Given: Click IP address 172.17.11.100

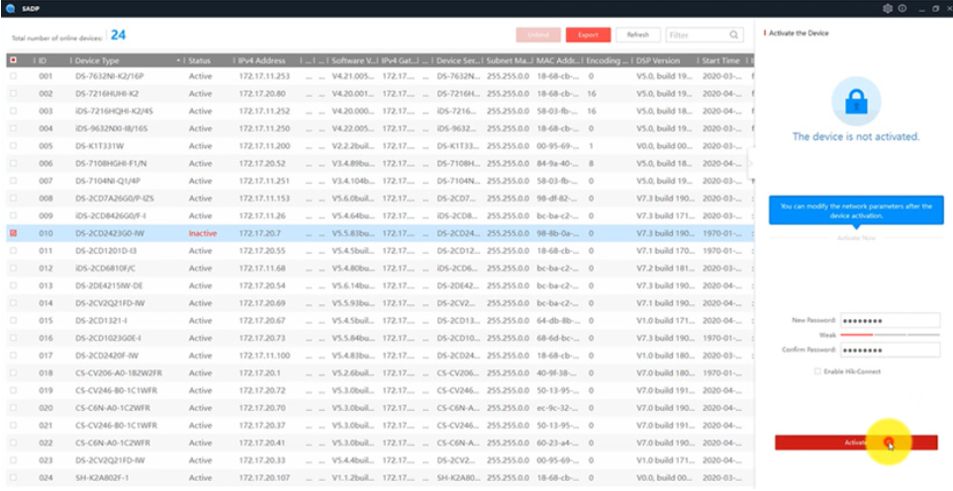Looking at the screenshot, I should (x=264, y=355).
